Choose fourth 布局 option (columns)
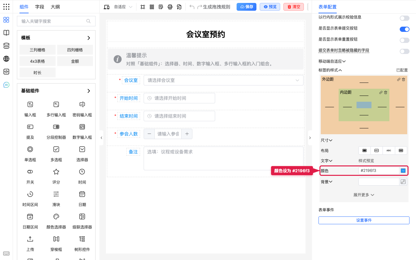This screenshot has height=260, width=416. click(401, 150)
